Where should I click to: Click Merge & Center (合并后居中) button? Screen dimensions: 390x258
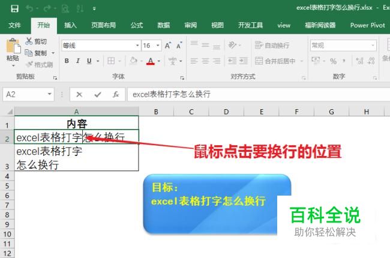(275, 61)
